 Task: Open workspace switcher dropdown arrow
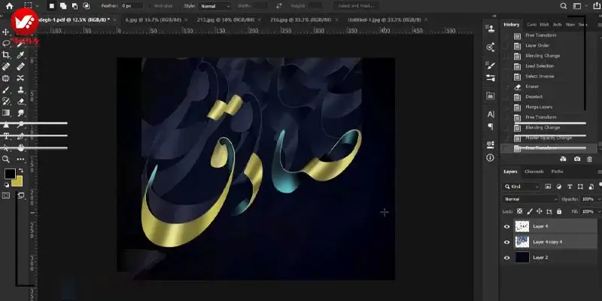pos(586,6)
